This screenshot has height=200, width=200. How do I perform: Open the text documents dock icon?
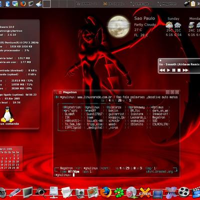point(66,192)
